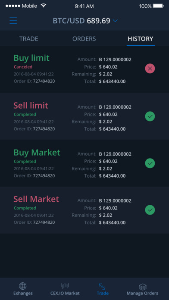Select the Trade arrows icon
Viewport: 169px width, 300px height.
[x=102, y=286]
